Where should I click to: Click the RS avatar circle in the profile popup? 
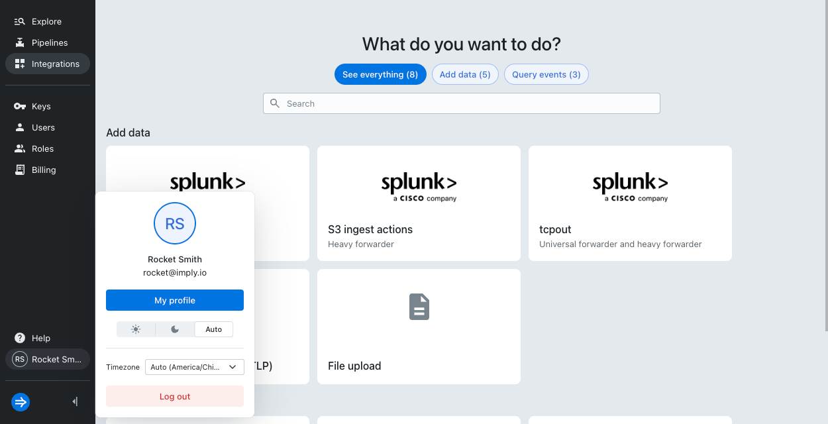(175, 224)
